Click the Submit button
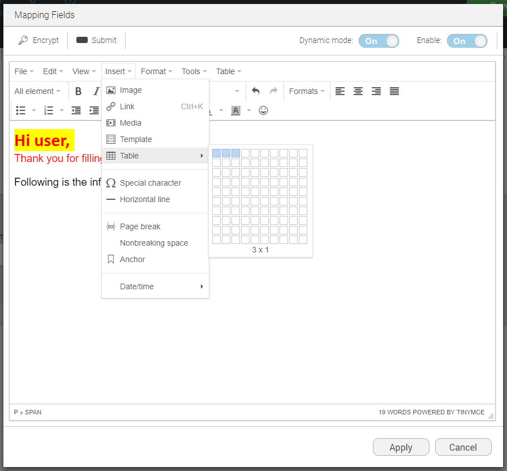507x471 pixels. pos(97,40)
